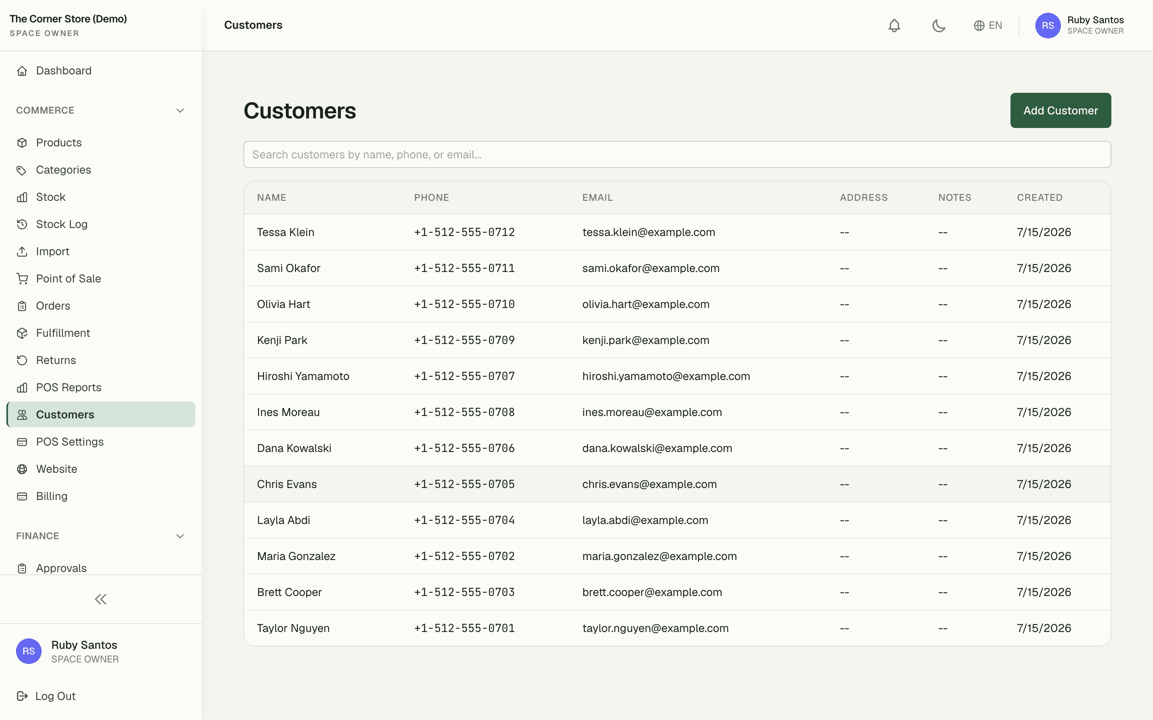Viewport: 1153px width, 720px height.
Task: Open the EN language selector
Action: tap(988, 25)
